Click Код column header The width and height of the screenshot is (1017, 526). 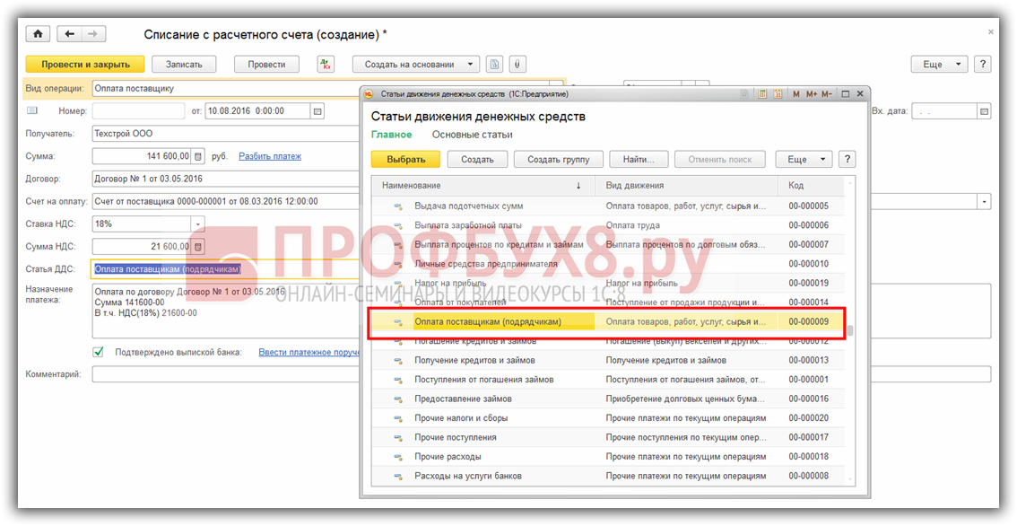click(811, 186)
